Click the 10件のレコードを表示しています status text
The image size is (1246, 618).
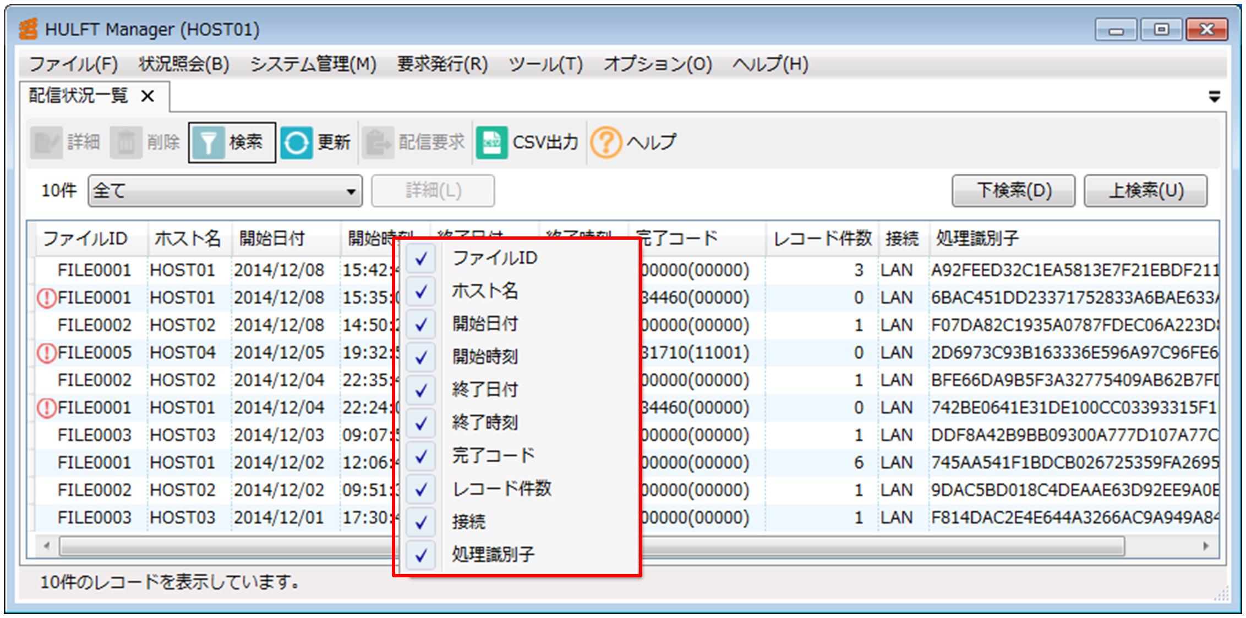(170, 582)
